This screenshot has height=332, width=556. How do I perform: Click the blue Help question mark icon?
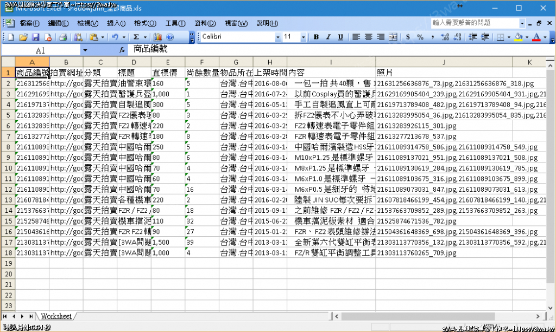pyautogui.click(x=170, y=37)
